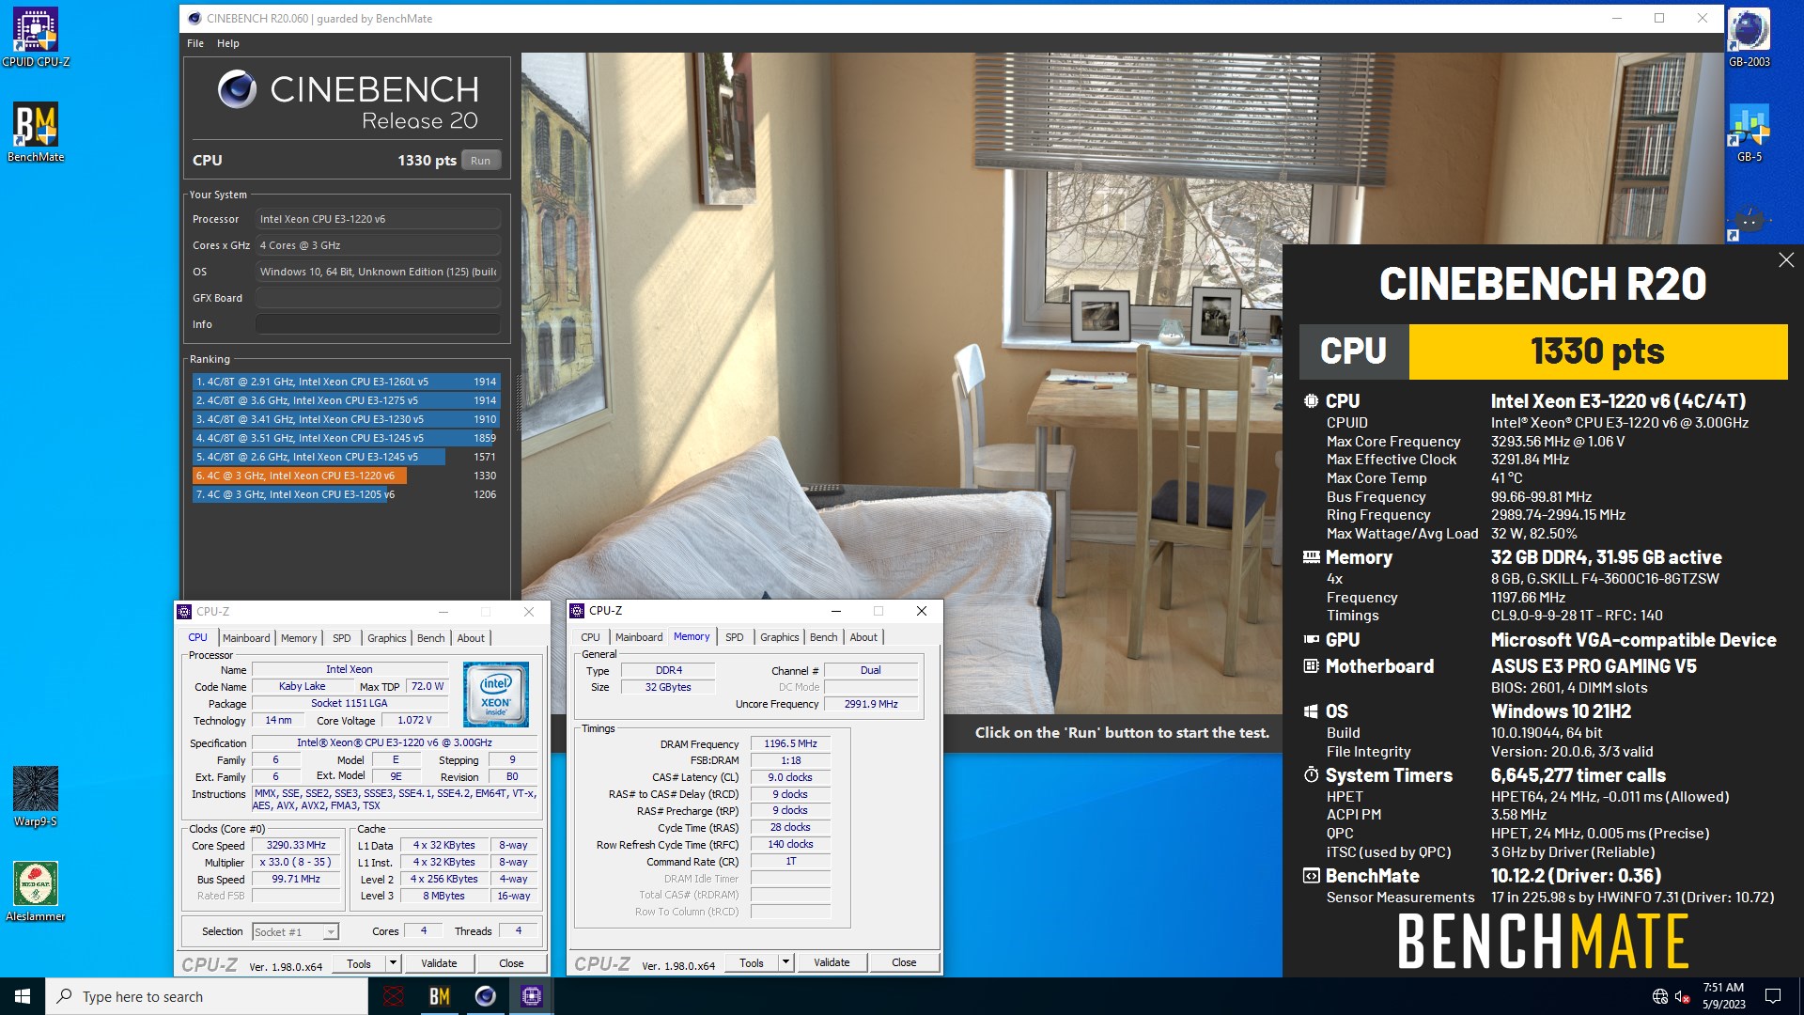Click the Cinebench taskbar icon
This screenshot has height=1015, width=1804.
pos(485,996)
